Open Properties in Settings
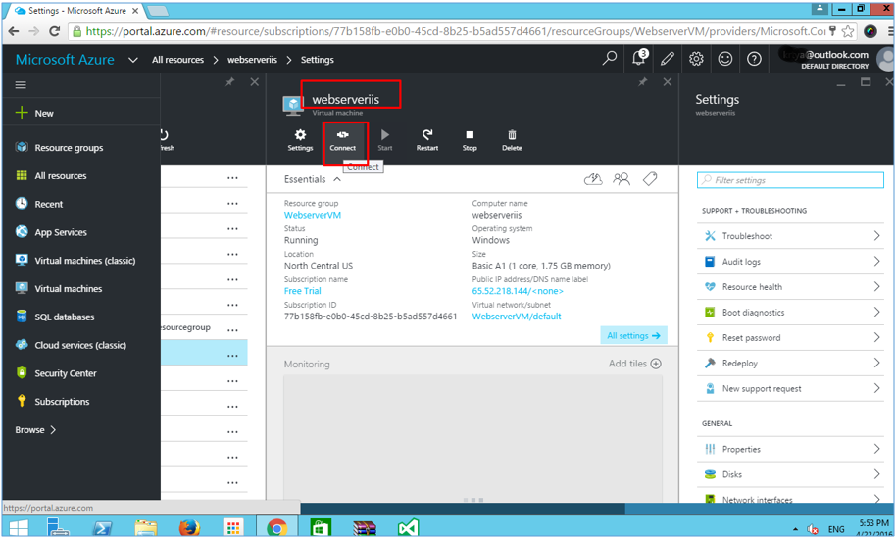The width and height of the screenshot is (895, 537). tap(790, 449)
